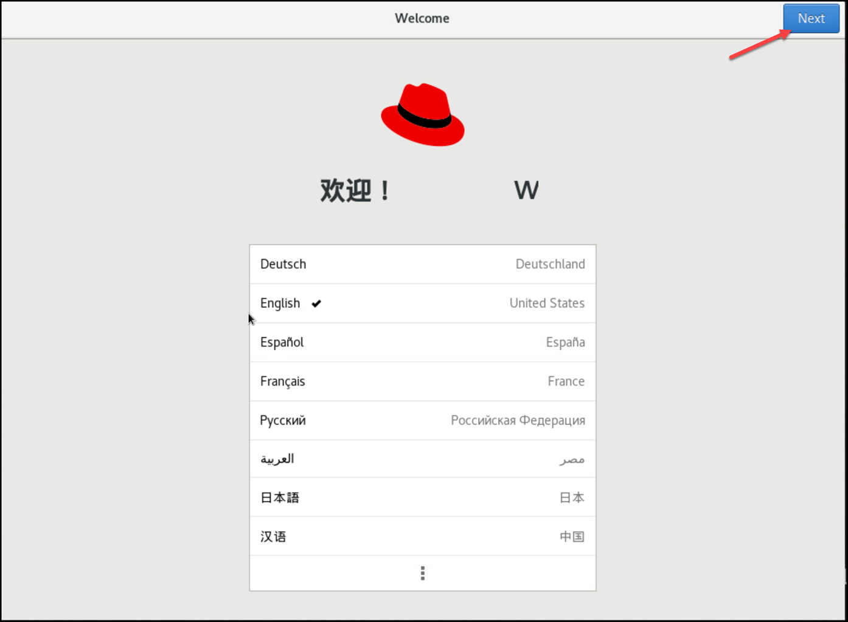The image size is (848, 622).
Task: Choose the English language row
Action: [x=280, y=303]
